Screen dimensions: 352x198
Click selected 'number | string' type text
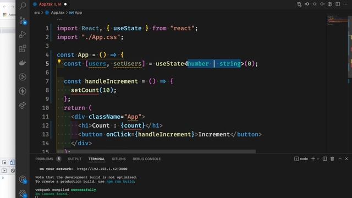coord(214,64)
